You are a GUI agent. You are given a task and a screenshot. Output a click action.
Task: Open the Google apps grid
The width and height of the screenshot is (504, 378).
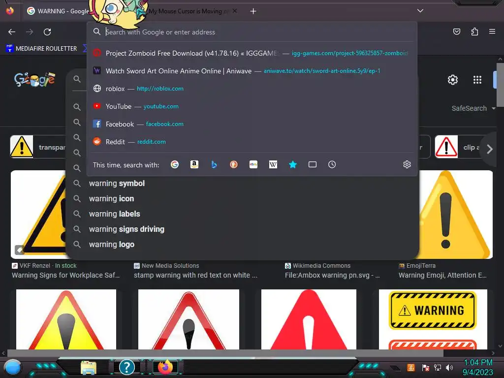477,79
